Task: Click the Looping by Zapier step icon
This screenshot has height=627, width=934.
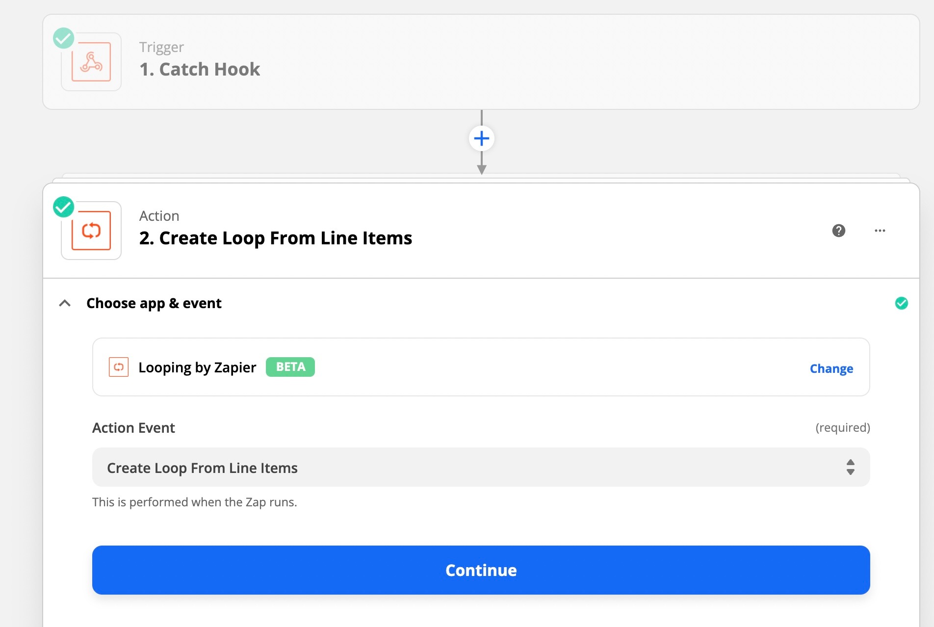Action: 91,231
